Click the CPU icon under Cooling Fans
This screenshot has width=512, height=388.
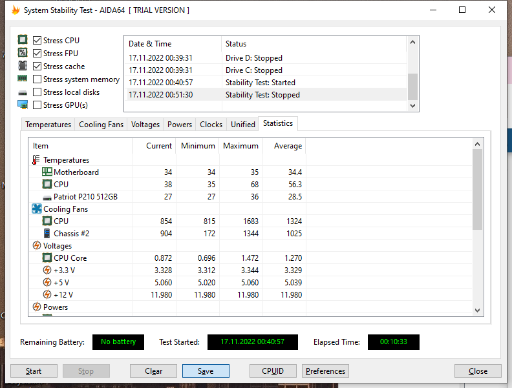pos(47,221)
